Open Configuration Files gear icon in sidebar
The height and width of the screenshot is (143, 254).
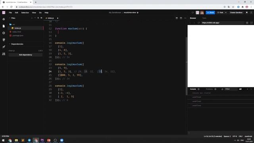click(x=4, y=33)
